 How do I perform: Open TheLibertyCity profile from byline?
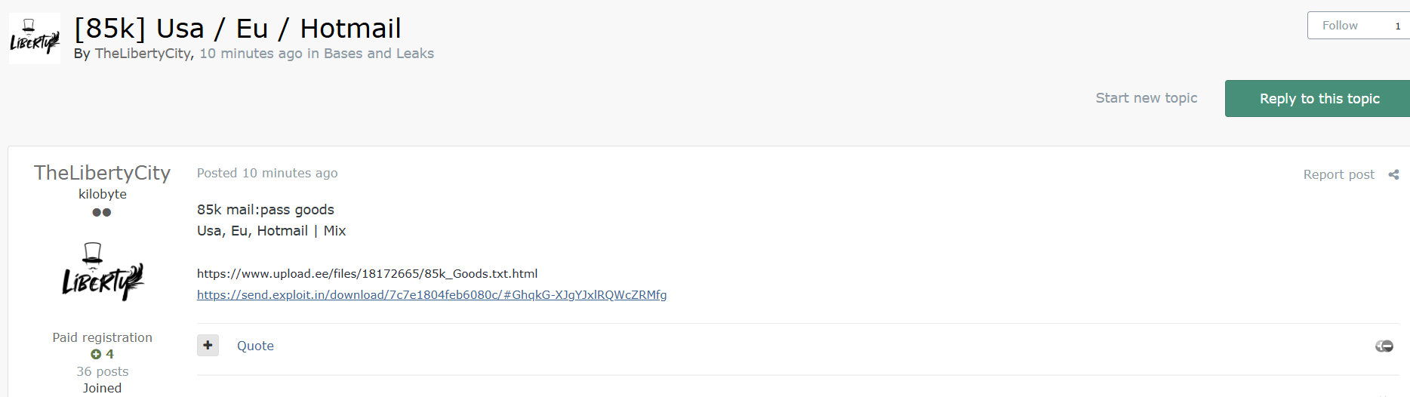coord(143,54)
